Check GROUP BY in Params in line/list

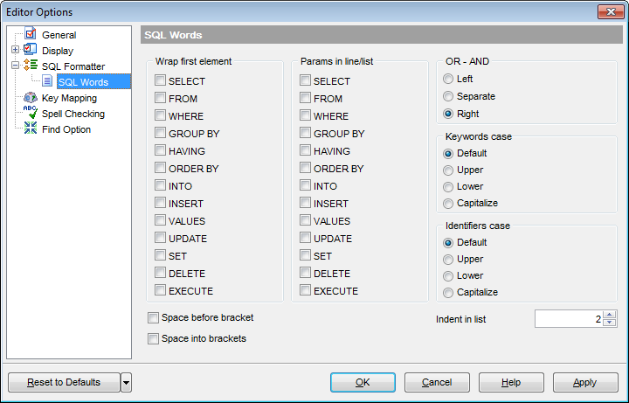point(305,133)
